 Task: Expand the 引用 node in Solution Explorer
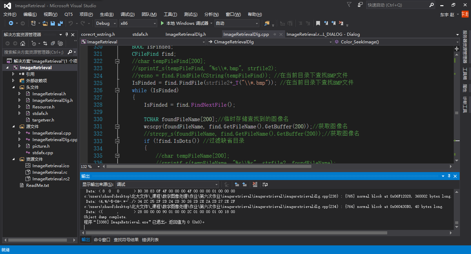coord(13,74)
